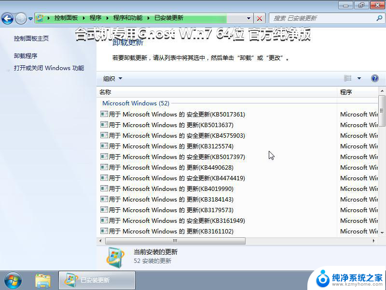Open the Windows Start menu orb
This screenshot has height=290, width=386.
pos(13,281)
